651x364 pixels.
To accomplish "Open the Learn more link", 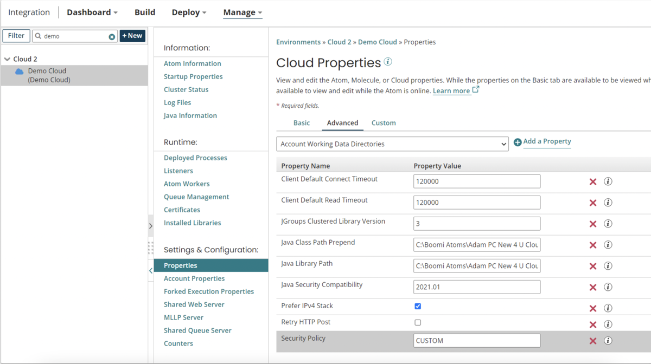I will 452,90.
